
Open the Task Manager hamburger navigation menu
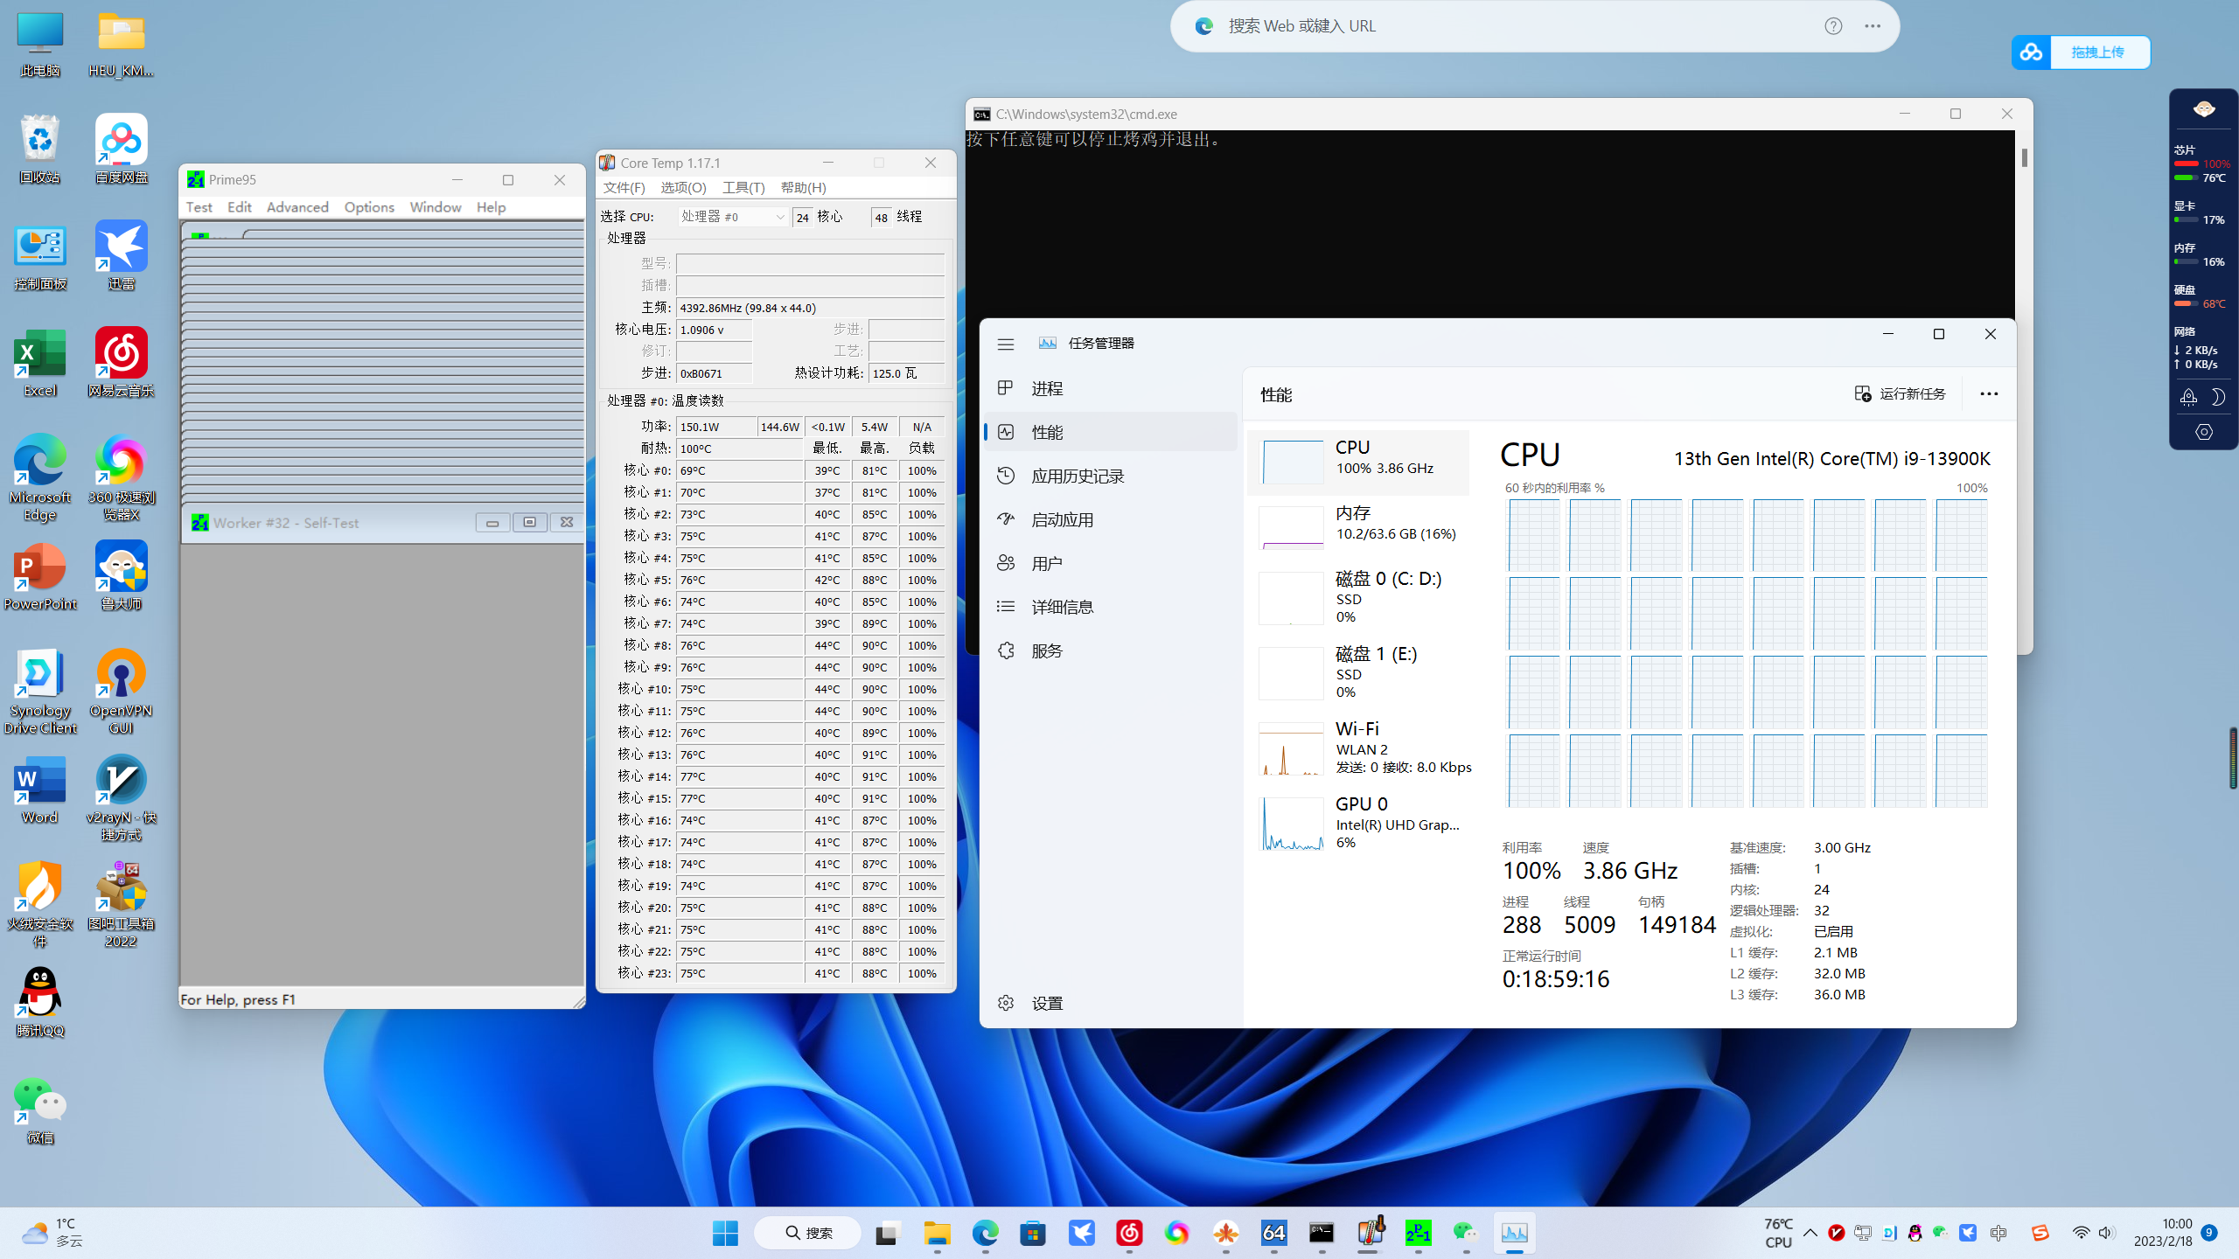click(1006, 344)
